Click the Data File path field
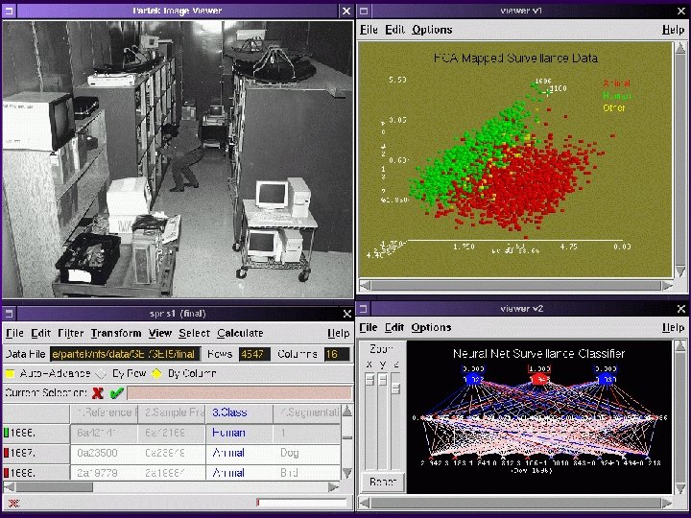691x518 pixels. click(125, 354)
